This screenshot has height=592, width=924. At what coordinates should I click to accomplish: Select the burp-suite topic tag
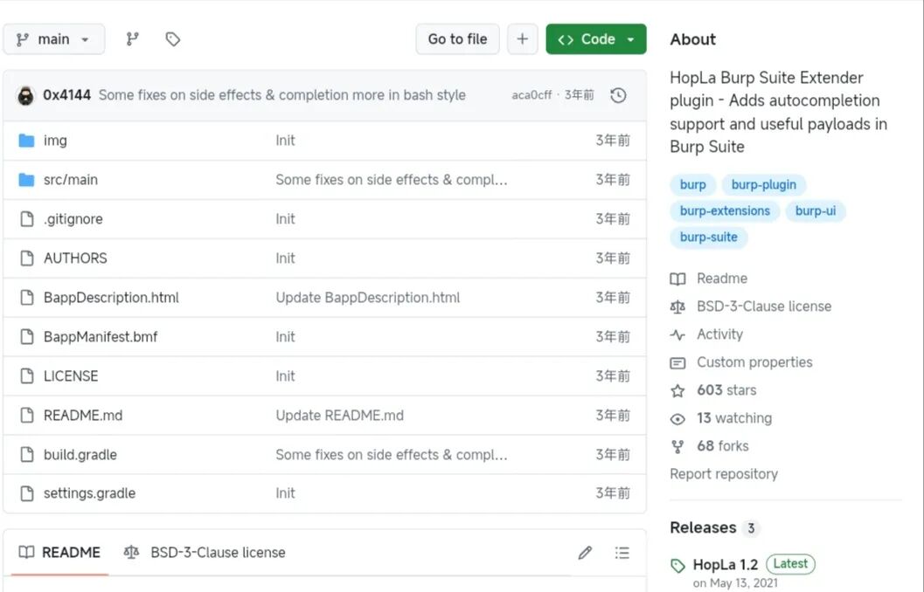coord(709,237)
